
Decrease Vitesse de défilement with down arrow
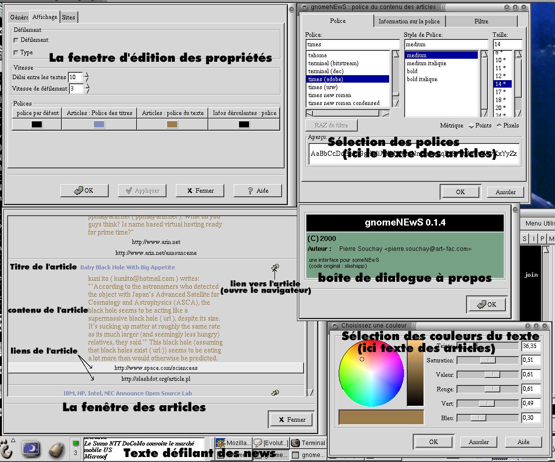click(x=87, y=91)
